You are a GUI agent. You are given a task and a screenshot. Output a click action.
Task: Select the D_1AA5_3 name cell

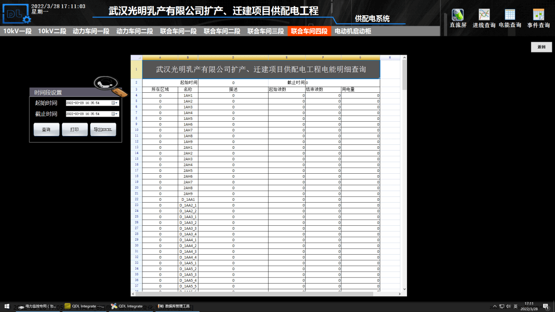point(188,275)
